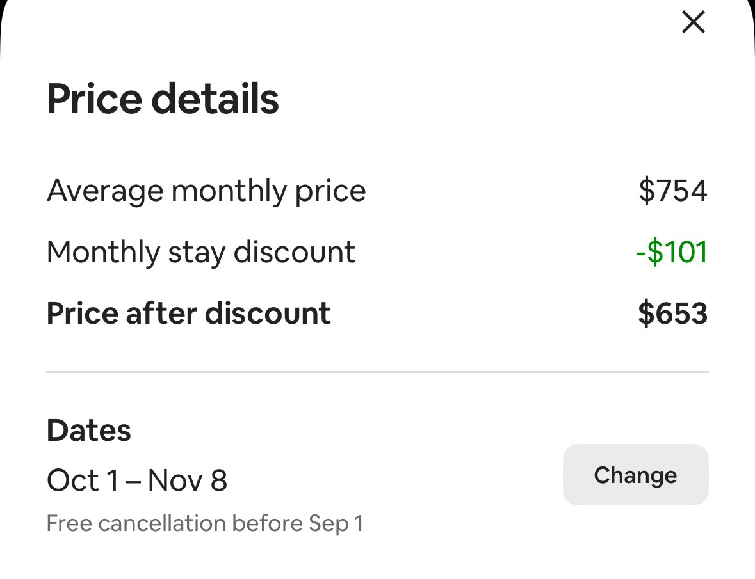Tap the $754 monthly price amount
Viewport: 755px width, 579px height.
point(672,191)
